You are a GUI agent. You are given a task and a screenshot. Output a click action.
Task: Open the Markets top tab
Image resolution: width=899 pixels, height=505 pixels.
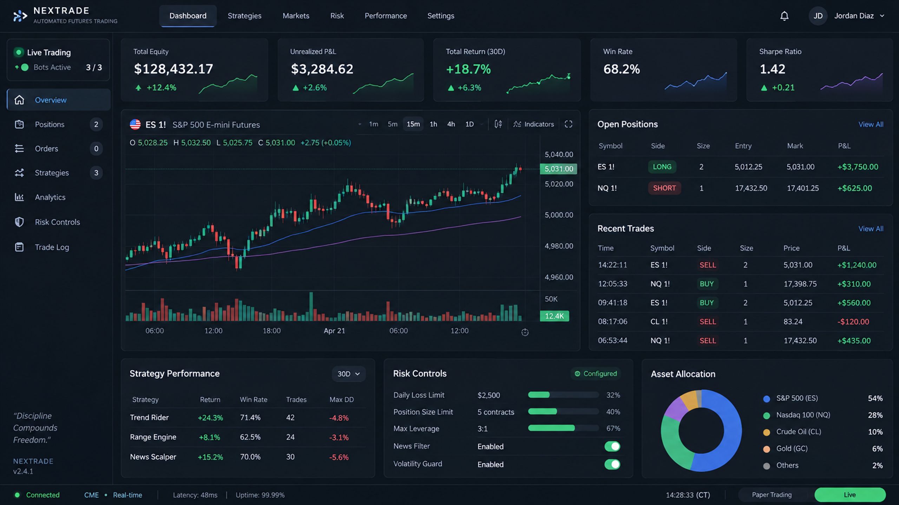[296, 16]
